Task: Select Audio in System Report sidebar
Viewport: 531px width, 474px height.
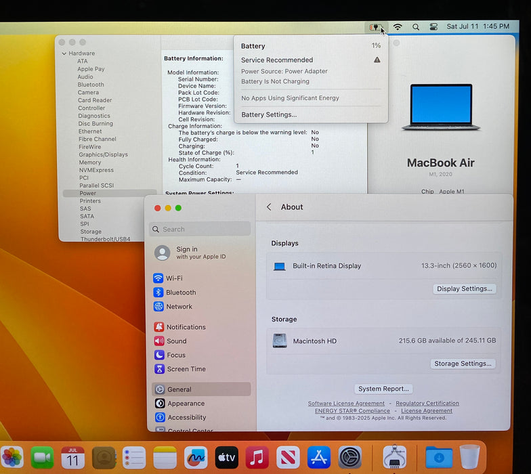Action: [x=85, y=77]
